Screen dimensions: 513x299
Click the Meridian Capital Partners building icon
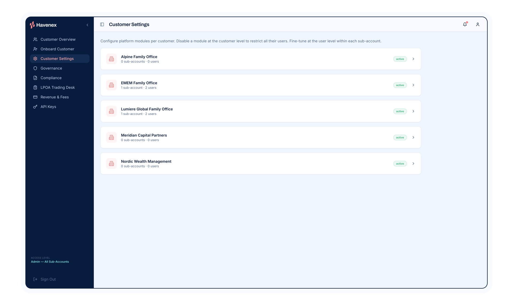(x=111, y=137)
